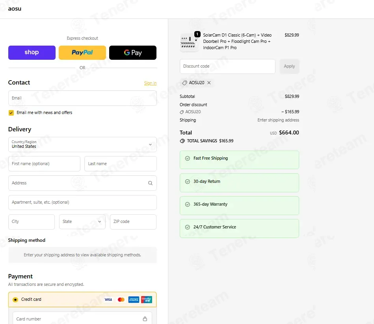This screenshot has height=324, width=374.
Task: Uncheck Email me with news and offers
Action: [x=11, y=113]
